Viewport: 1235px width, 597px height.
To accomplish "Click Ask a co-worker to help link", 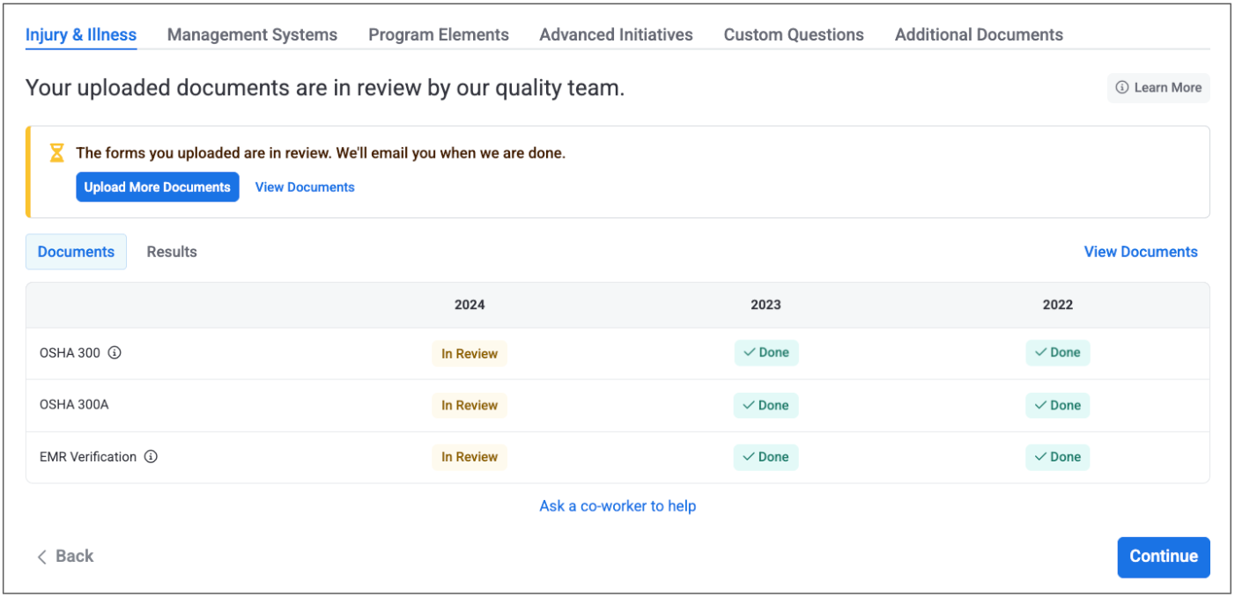I will [617, 506].
